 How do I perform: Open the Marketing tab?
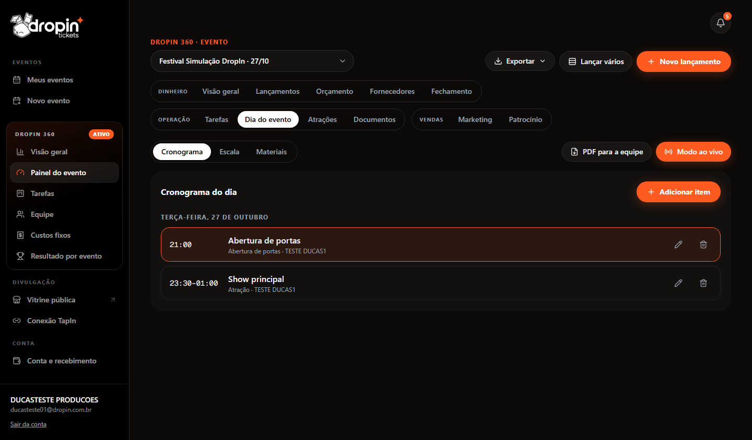pos(475,119)
